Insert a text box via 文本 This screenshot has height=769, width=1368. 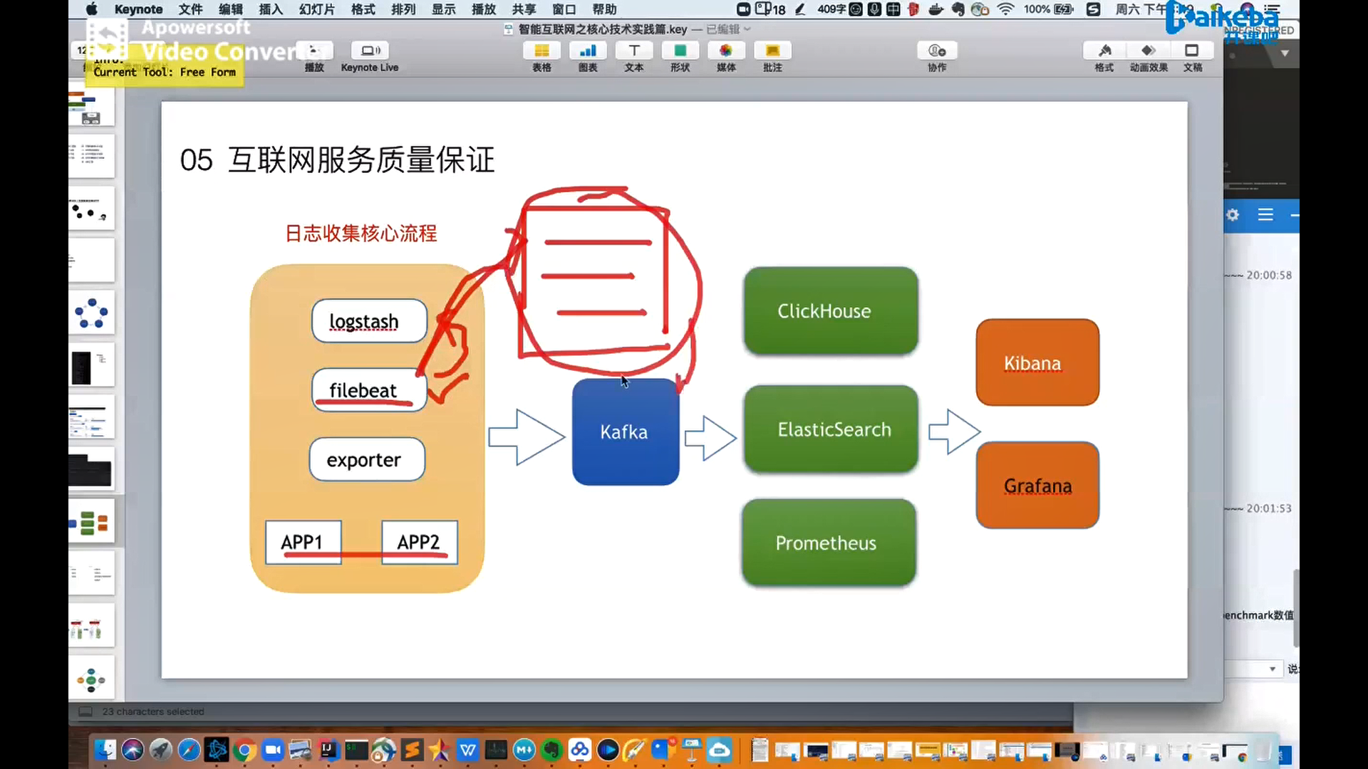634,51
